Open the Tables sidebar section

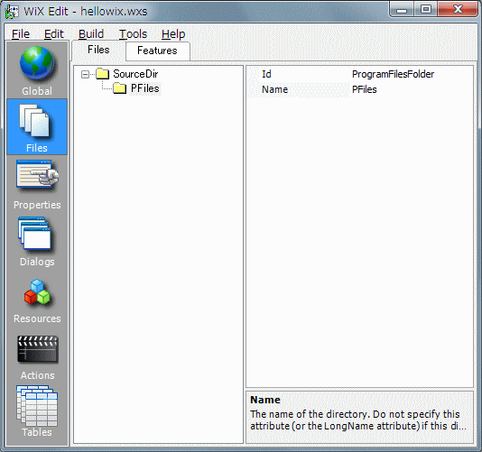[x=37, y=411]
